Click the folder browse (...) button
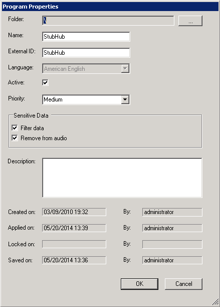220x307 pixels. click(190, 21)
